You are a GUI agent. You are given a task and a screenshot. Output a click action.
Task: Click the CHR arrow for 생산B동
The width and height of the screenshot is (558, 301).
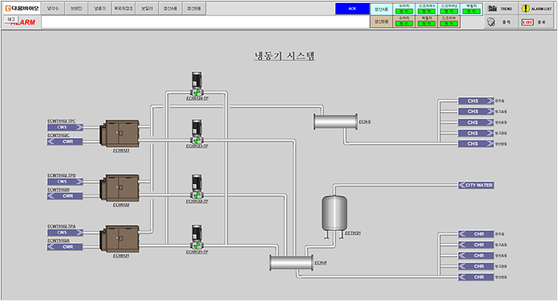coord(476,277)
